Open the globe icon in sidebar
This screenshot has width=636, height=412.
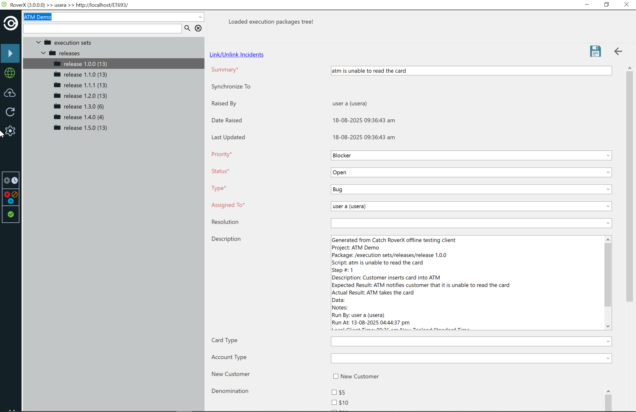pyautogui.click(x=10, y=73)
